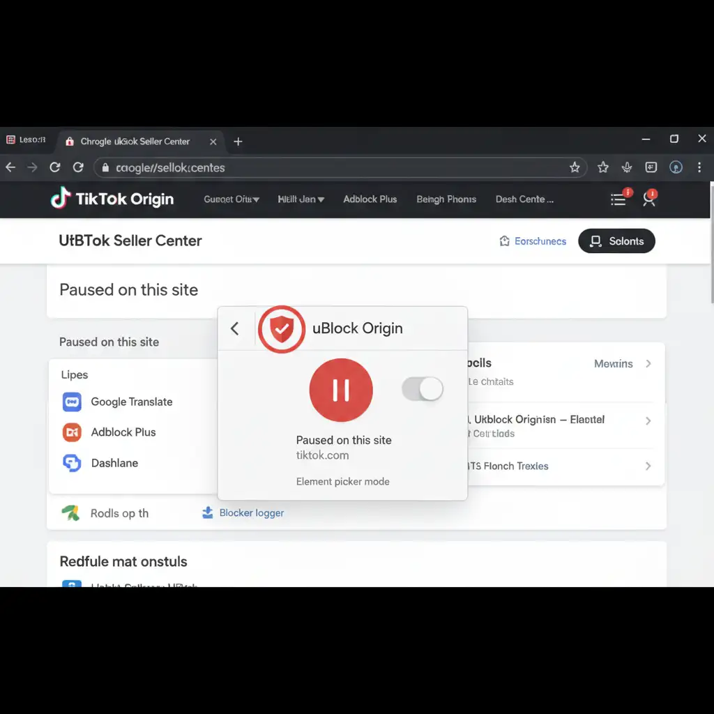The width and height of the screenshot is (714, 714).
Task: Click the Dashlane extension icon
Action: (73, 463)
